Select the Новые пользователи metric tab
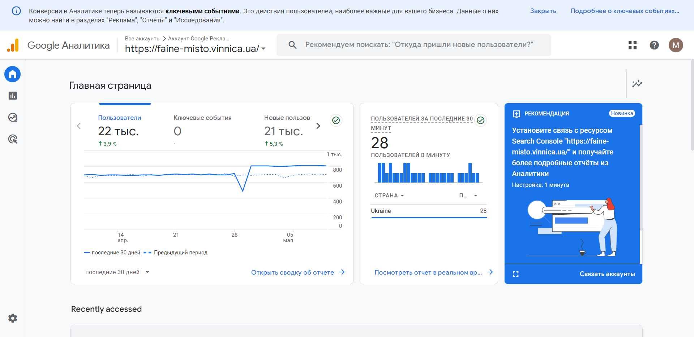This screenshot has width=694, height=337. click(x=287, y=130)
